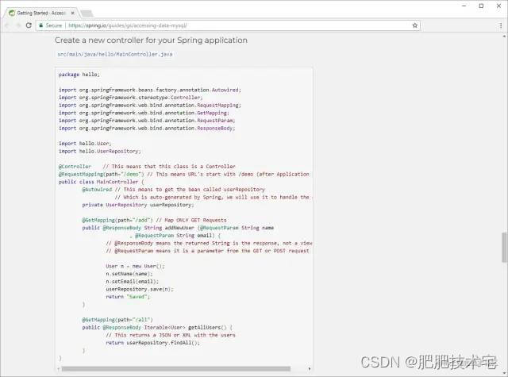Click the page vertical scrollbar thumb
The image size is (508, 377).
coord(505,247)
